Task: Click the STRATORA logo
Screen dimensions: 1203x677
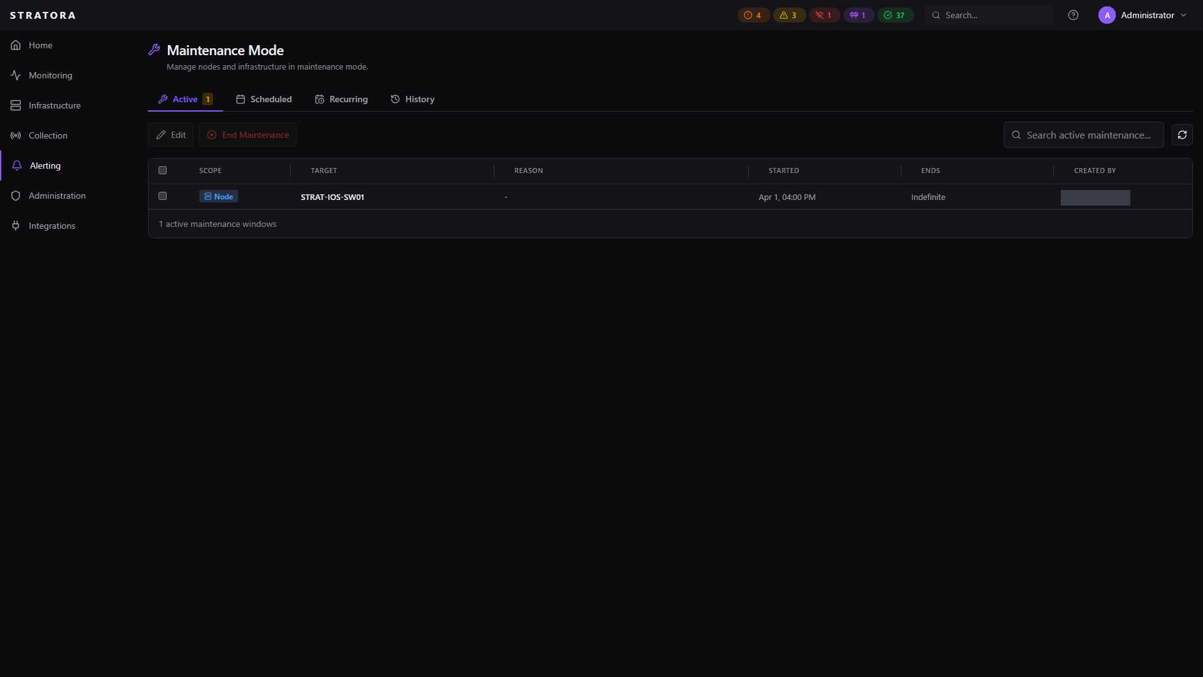Action: pos(43,15)
